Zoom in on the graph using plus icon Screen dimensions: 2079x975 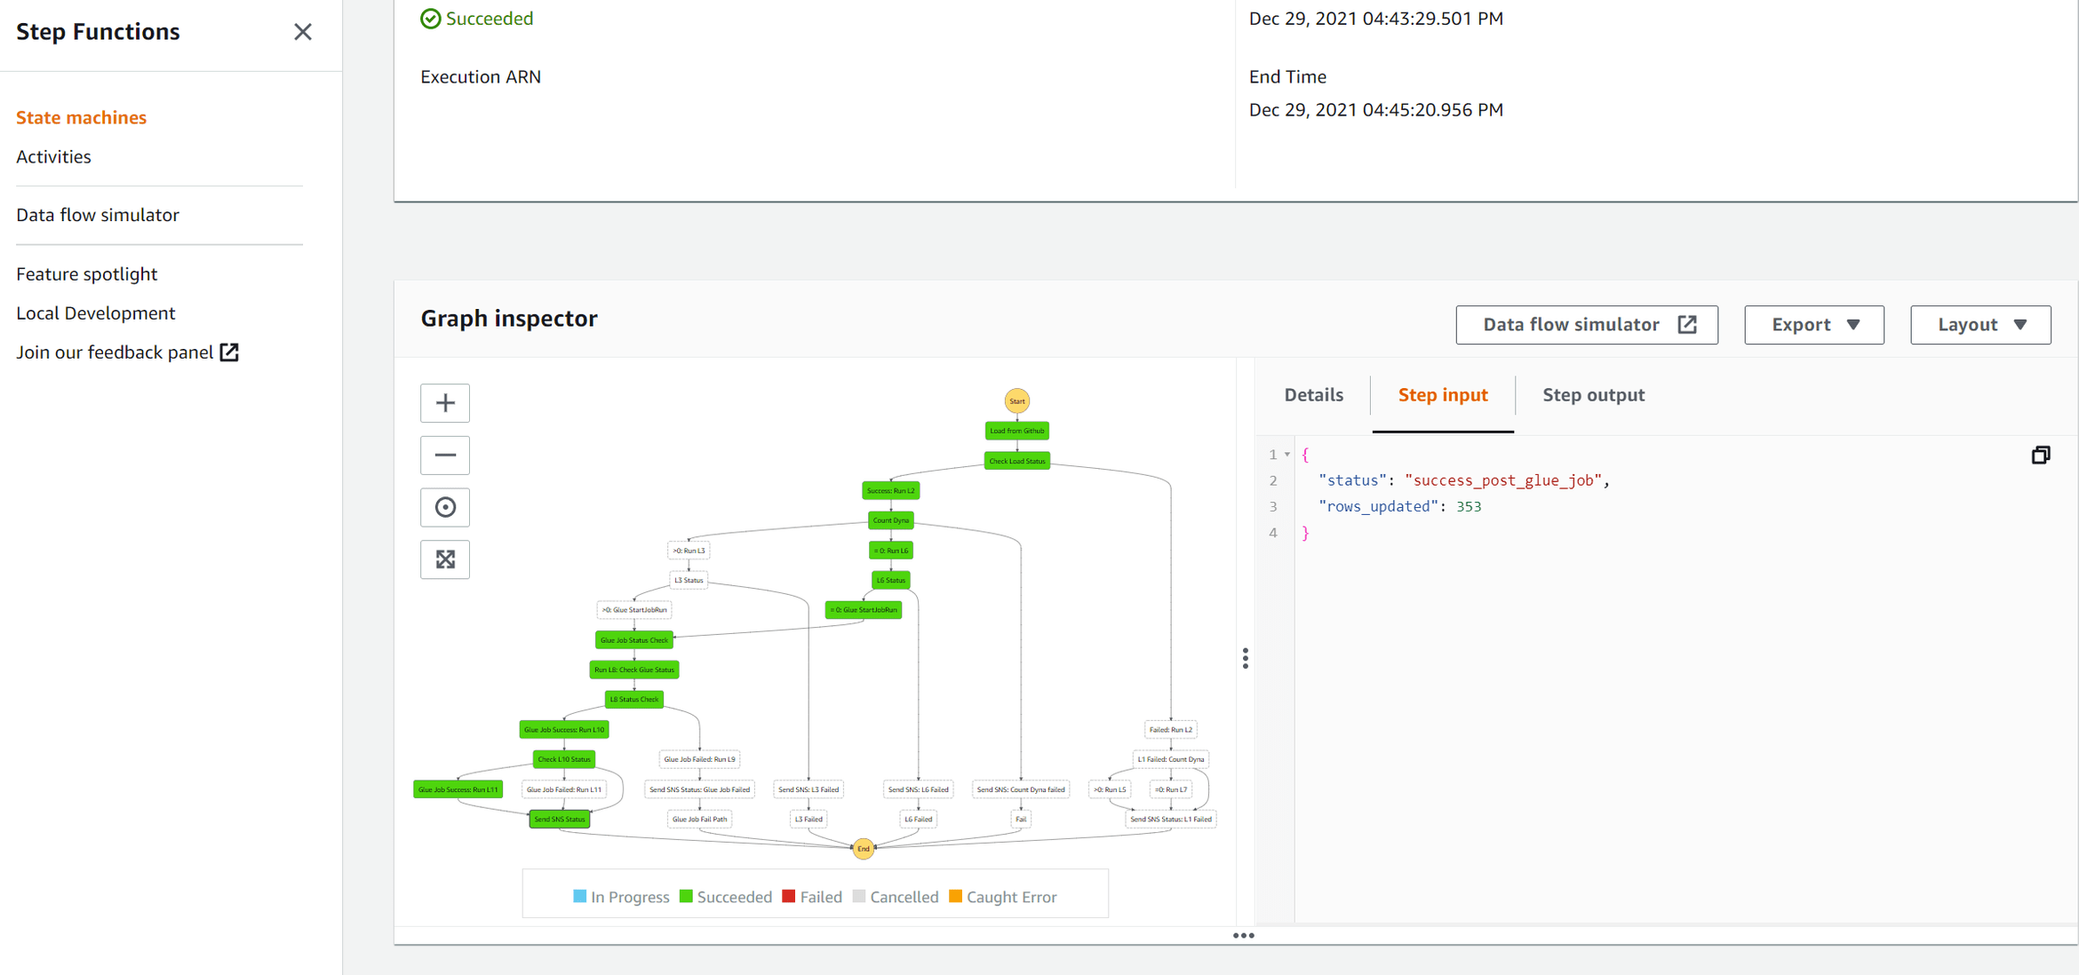[x=444, y=403]
